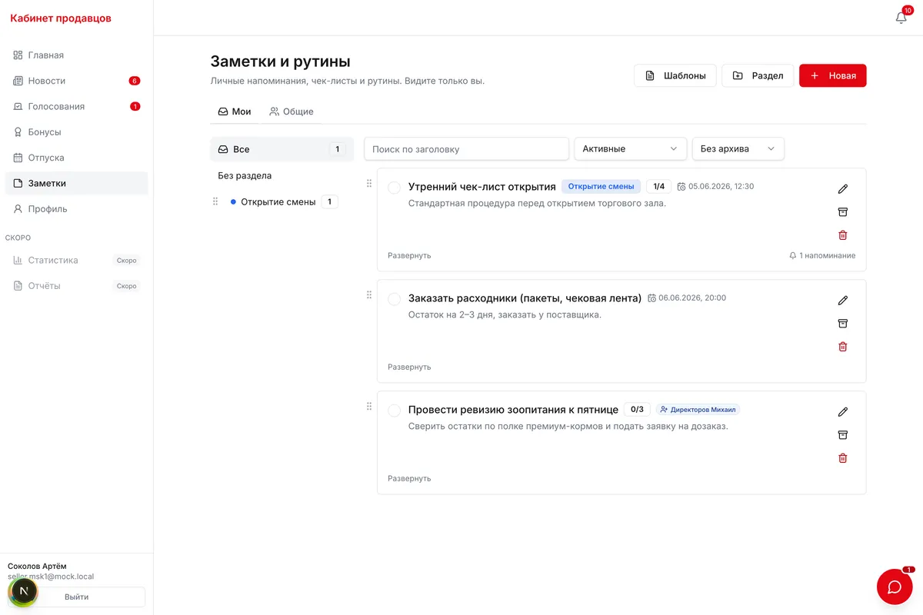This screenshot has height=615, width=923.
Task: Delete the 'Утренний чек-лист открытия' note
Action: (842, 235)
